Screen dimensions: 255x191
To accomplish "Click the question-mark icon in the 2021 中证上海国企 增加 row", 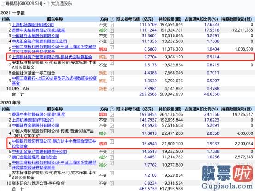I will click(x=112, y=47).
